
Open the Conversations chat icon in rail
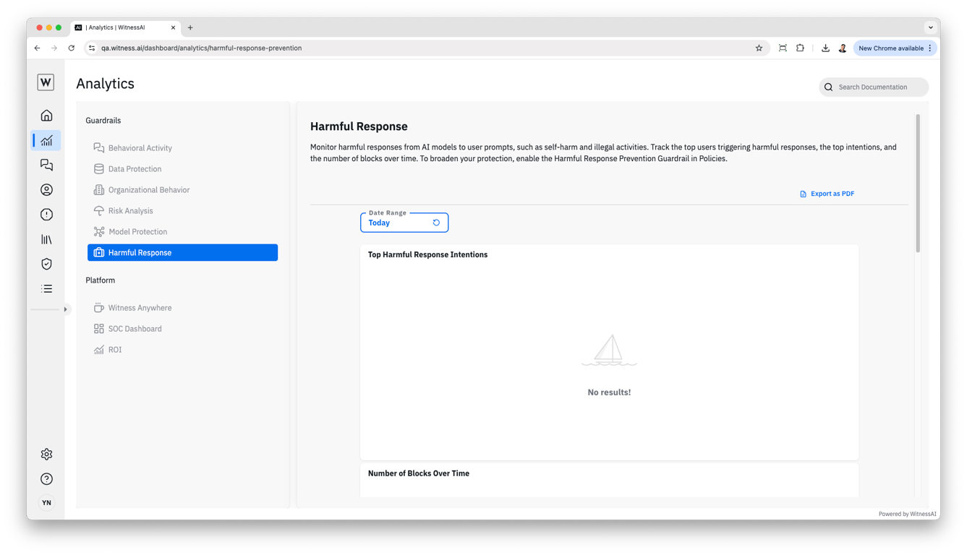point(46,165)
